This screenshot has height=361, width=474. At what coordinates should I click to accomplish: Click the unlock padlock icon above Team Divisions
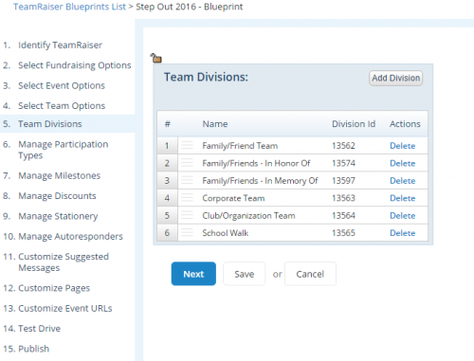point(156,58)
